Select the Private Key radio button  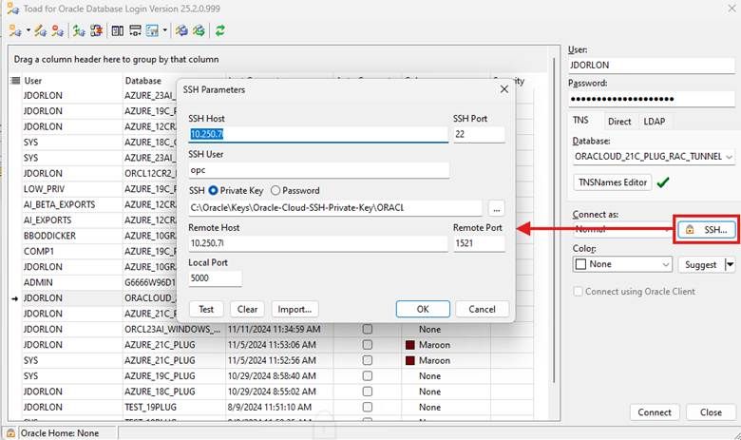[x=213, y=190]
